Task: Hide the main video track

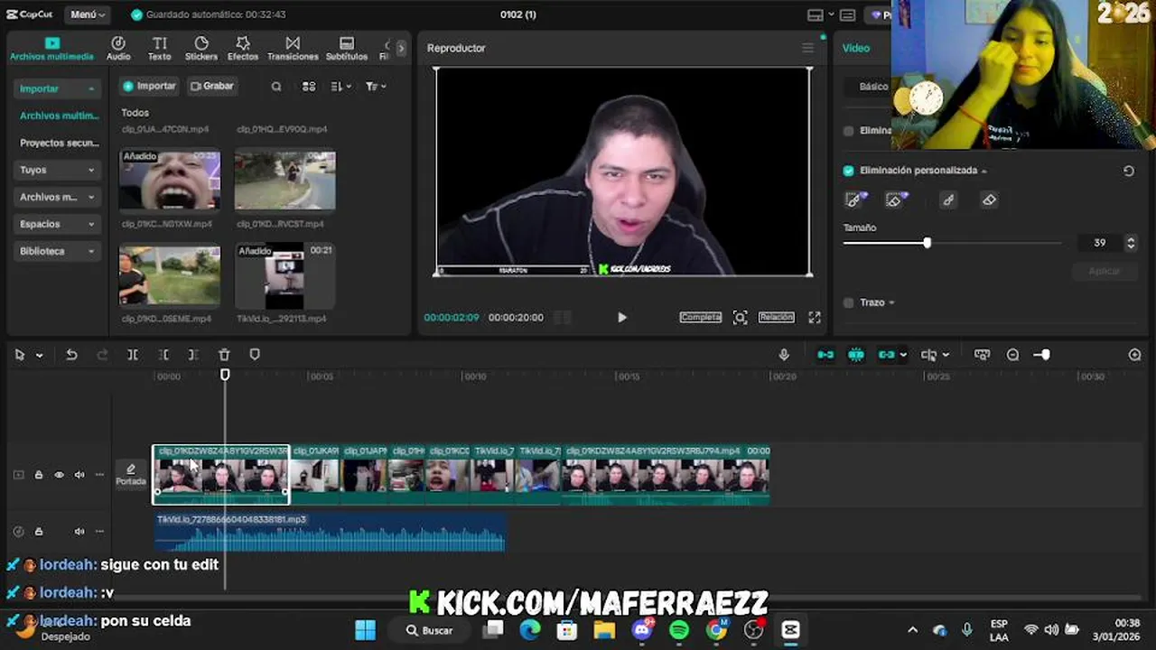Action: point(60,475)
